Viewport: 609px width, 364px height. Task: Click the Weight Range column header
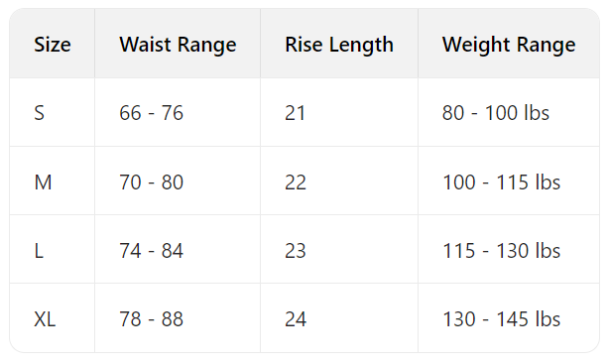tap(509, 44)
